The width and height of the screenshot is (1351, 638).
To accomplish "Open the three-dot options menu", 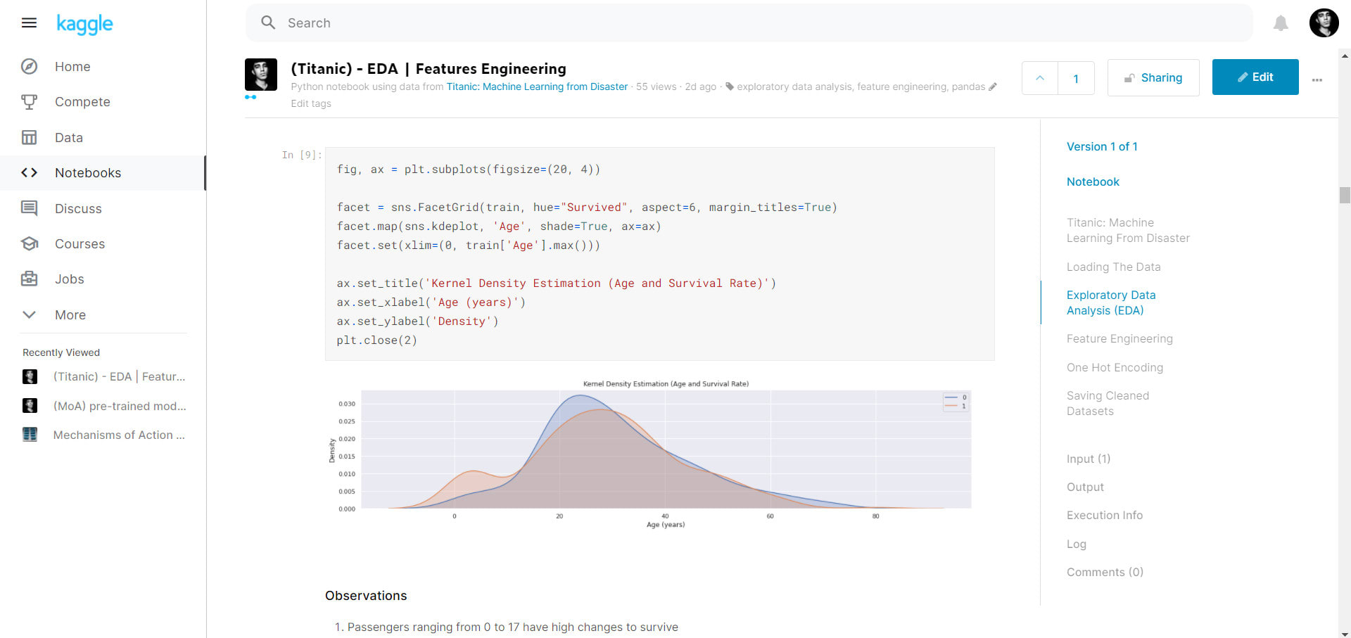I will click(x=1317, y=80).
